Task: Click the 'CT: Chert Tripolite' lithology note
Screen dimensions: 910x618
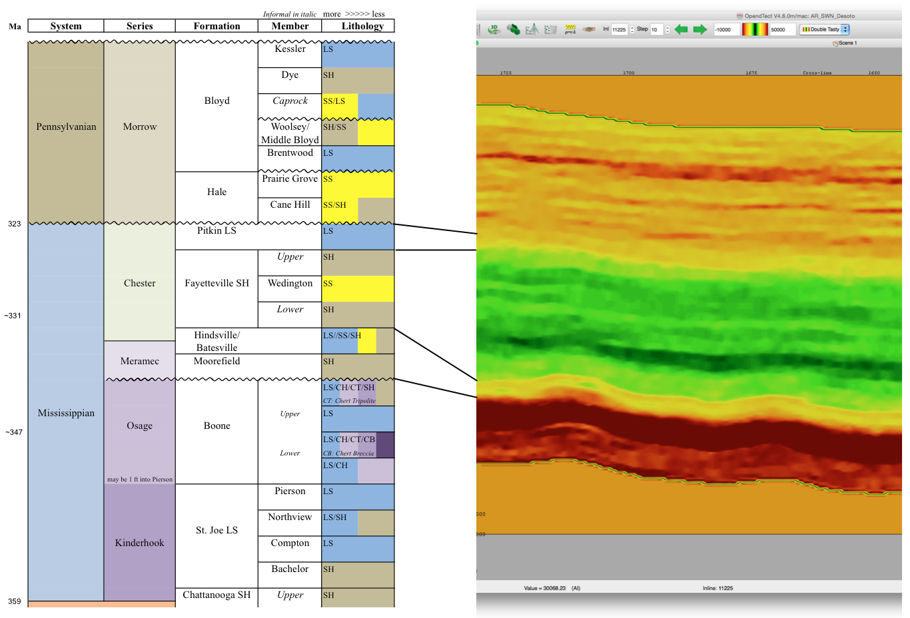Action: coord(349,401)
